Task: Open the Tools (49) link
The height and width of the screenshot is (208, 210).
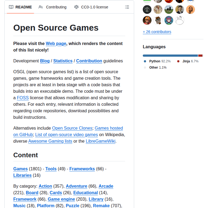Action: click(51, 169)
